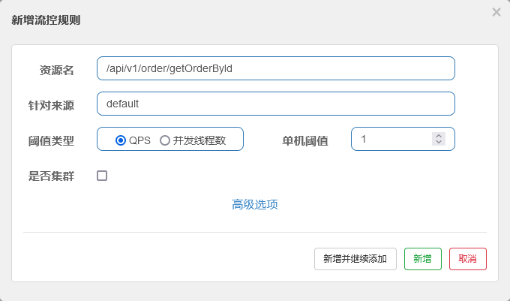
Task: Click the 阈值类型 label
Action: (51, 140)
